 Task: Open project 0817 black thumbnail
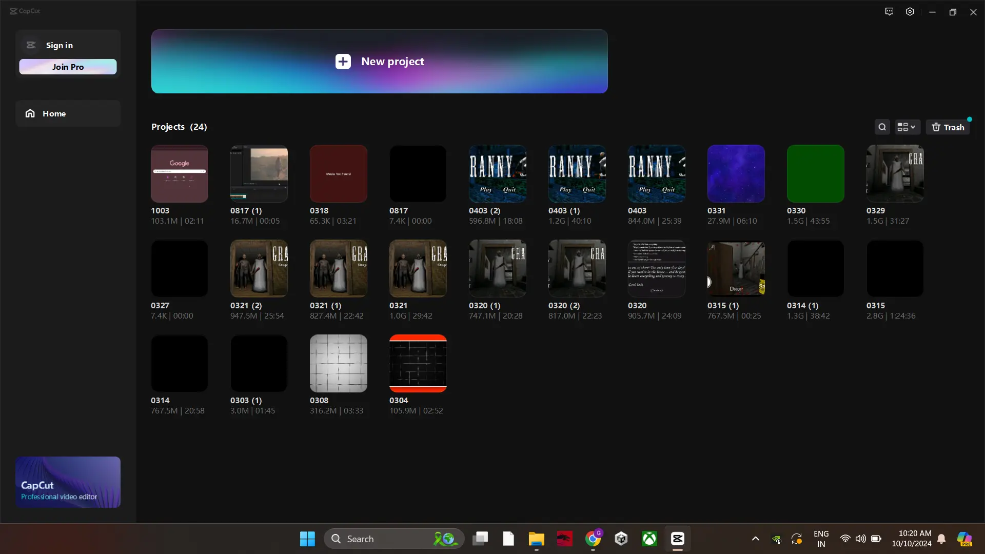[x=418, y=173]
